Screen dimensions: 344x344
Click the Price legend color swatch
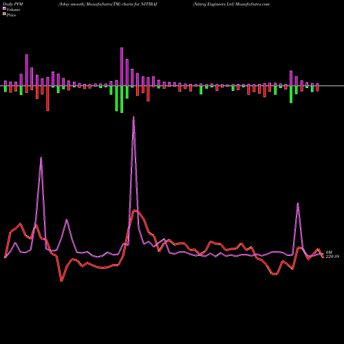[x=4, y=14]
